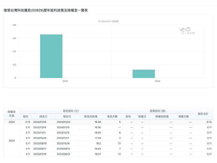Click the 2024/01/18 ex-dividend date cell
The width and height of the screenshot is (217, 163).
point(40,122)
